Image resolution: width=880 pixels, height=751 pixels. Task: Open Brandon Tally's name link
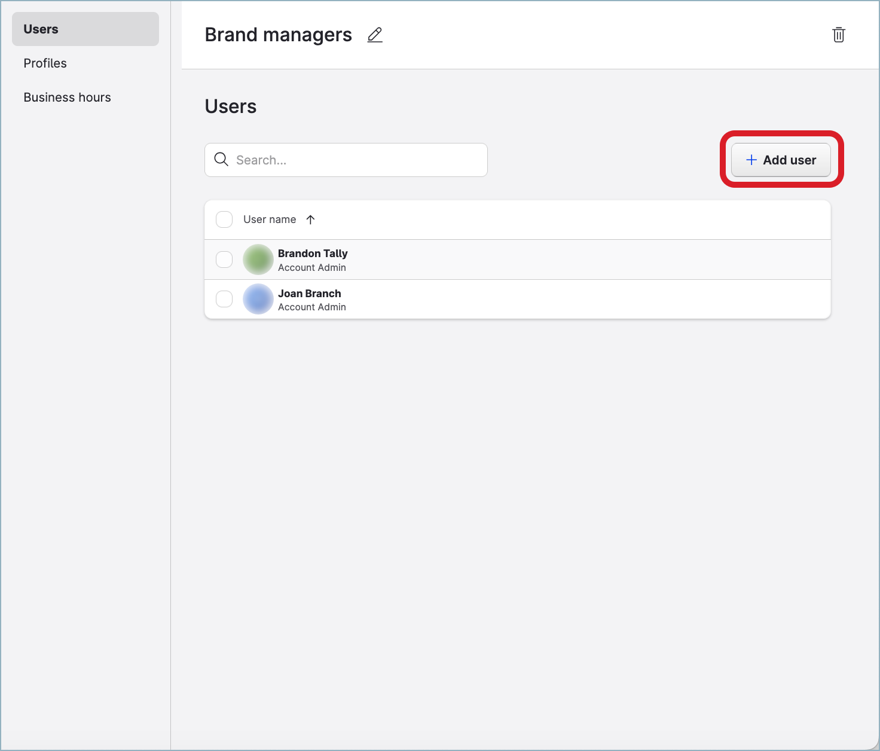pos(313,254)
